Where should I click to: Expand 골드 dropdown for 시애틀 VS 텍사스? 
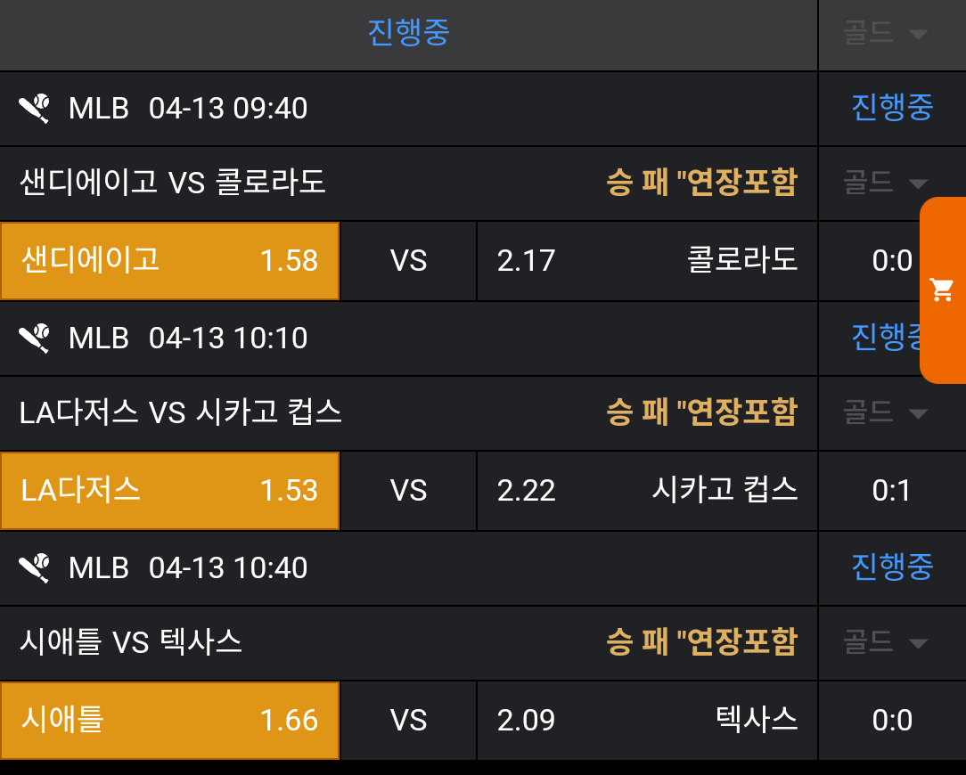886,643
